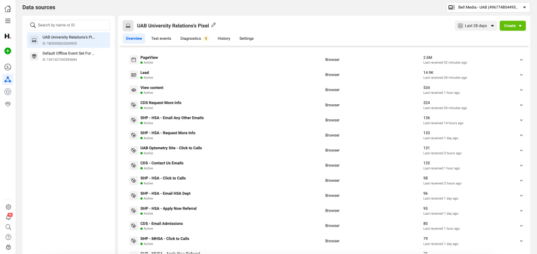Open the Last 28 days date dropdown
This screenshot has height=254, width=537.
476,26
